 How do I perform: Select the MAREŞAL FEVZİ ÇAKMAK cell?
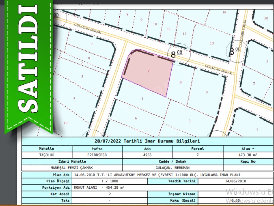72,168
